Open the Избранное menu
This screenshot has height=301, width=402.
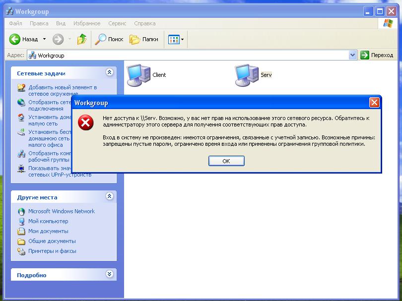click(87, 23)
